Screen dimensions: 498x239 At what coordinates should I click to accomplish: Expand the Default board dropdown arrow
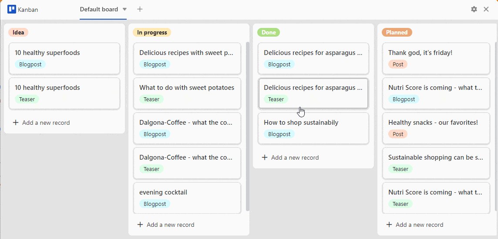[x=124, y=9]
